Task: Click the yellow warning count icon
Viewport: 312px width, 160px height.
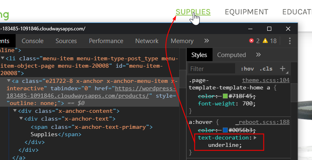Action: coord(265,41)
